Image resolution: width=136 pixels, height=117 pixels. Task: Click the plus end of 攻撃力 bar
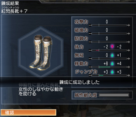129,25
